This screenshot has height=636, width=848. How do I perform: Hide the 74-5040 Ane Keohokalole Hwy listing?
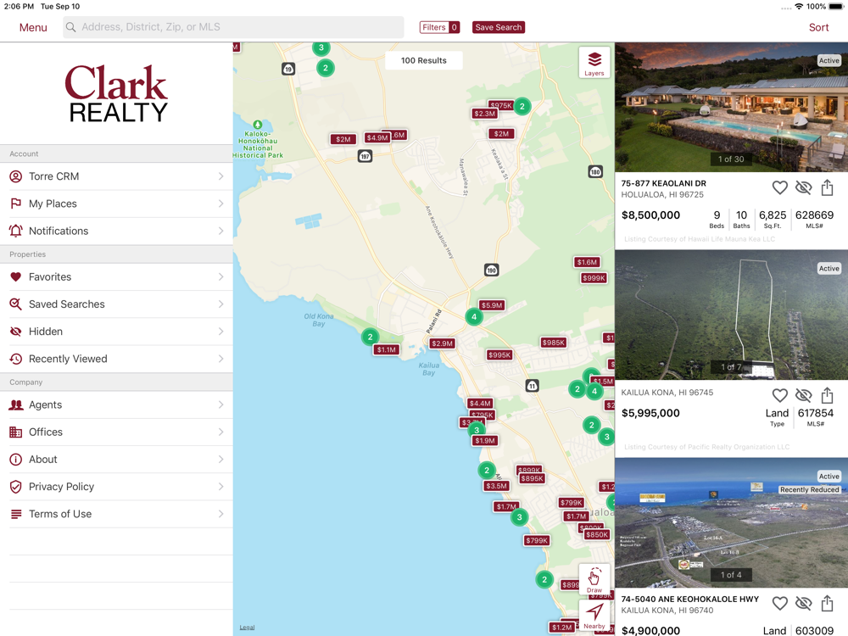[x=803, y=603]
